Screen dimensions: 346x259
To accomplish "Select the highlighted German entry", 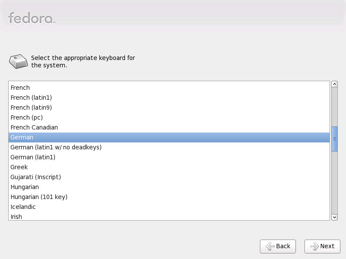I will click(x=169, y=137).
